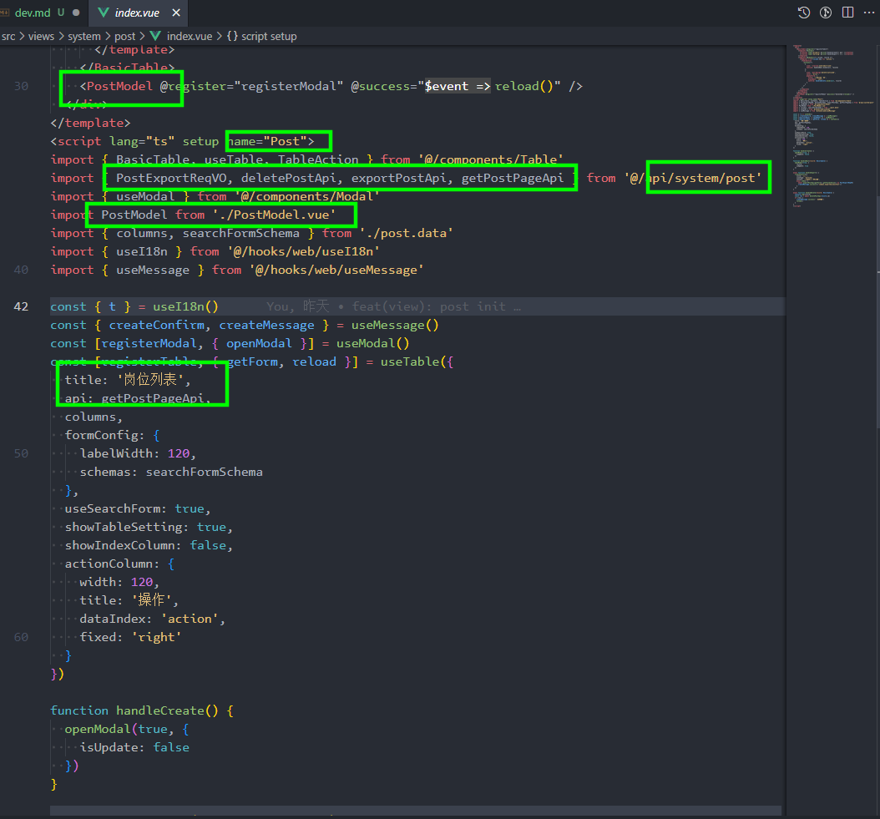
Task: Select the index.vue tab
Action: [136, 13]
